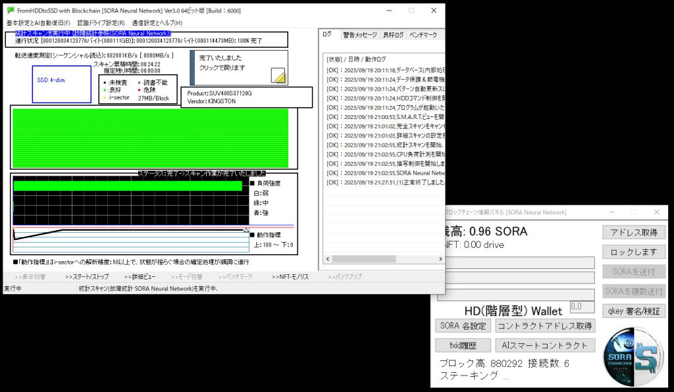Click the log entry dated 2023/09/19 21:27:31
Screen dimensions: 674x392
pos(386,182)
